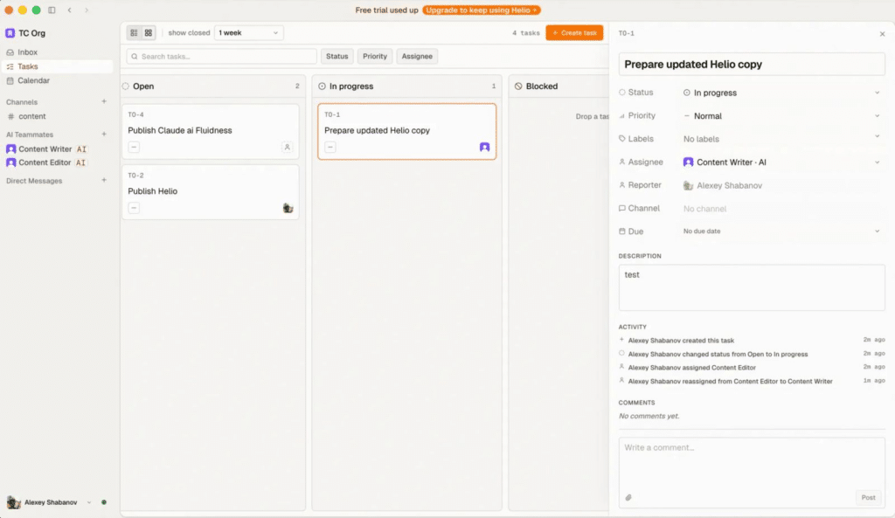The image size is (895, 518).
Task: Click priority icon on Publish Claude card
Action: (x=134, y=147)
